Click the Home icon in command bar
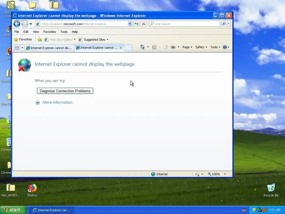 [x=142, y=47]
